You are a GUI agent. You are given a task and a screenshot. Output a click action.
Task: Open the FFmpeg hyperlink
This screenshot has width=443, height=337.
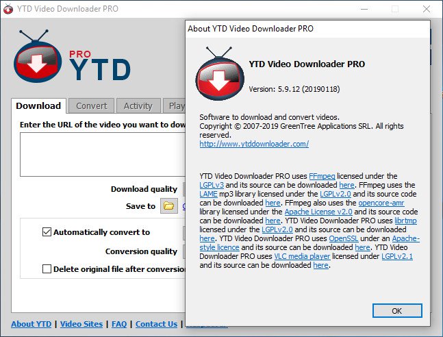(322, 176)
